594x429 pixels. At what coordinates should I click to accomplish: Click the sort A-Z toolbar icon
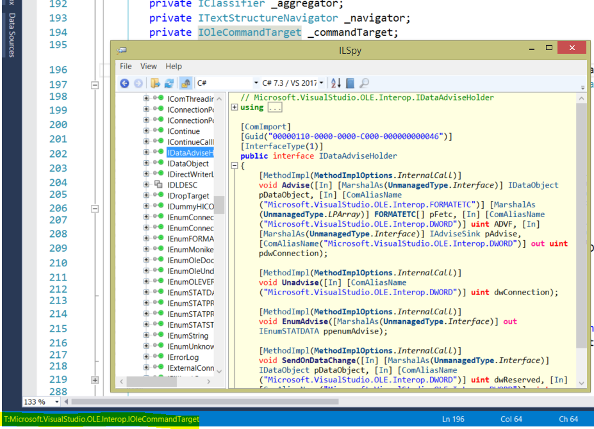click(336, 83)
